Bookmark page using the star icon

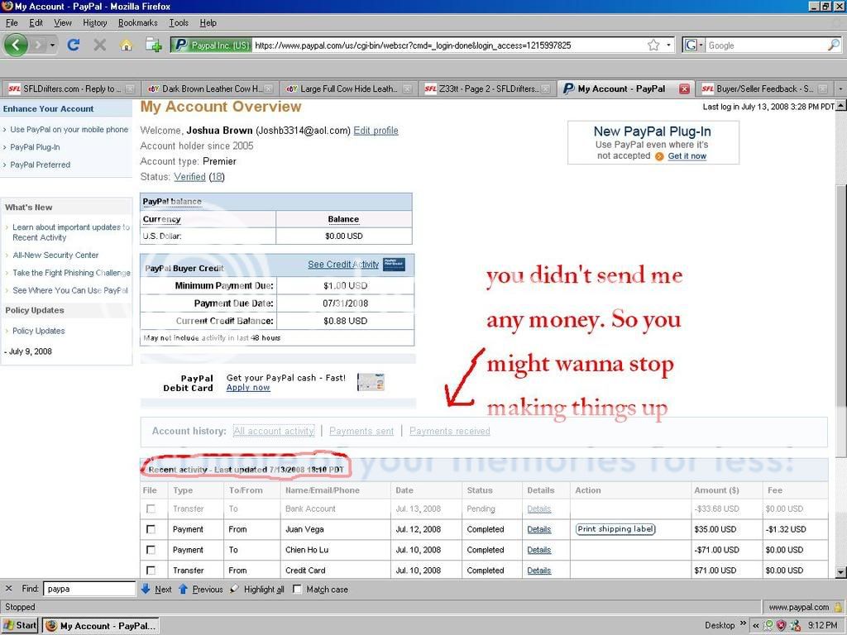(x=653, y=45)
